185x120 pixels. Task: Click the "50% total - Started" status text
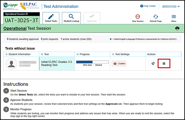(x=92, y=65)
